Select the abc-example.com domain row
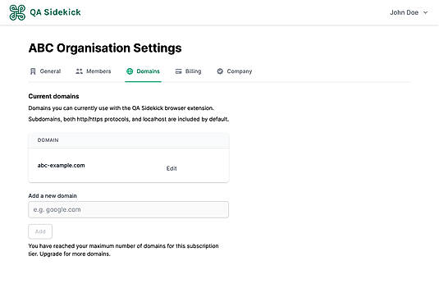 tap(129, 166)
